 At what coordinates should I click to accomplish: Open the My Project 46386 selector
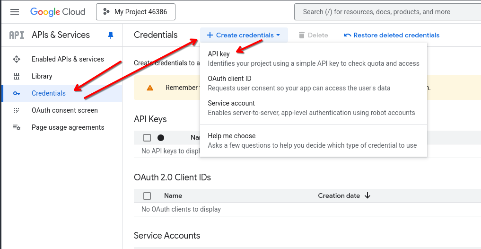[x=136, y=12]
